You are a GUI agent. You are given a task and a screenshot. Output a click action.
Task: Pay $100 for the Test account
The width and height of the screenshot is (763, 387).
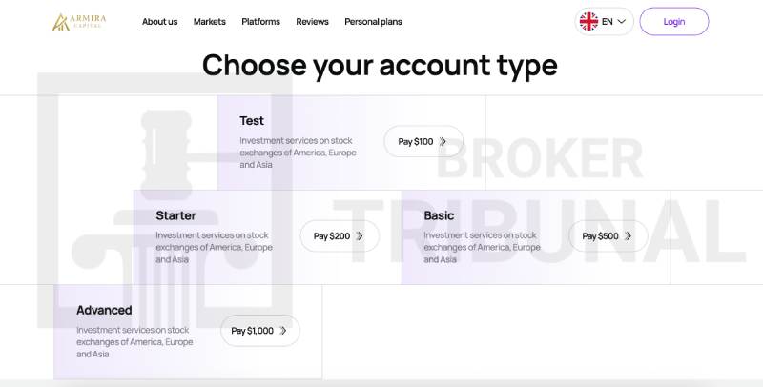point(416,142)
